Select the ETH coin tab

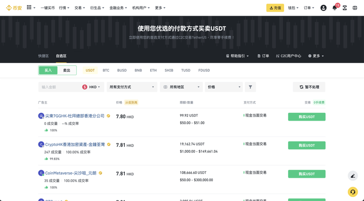click(x=153, y=70)
